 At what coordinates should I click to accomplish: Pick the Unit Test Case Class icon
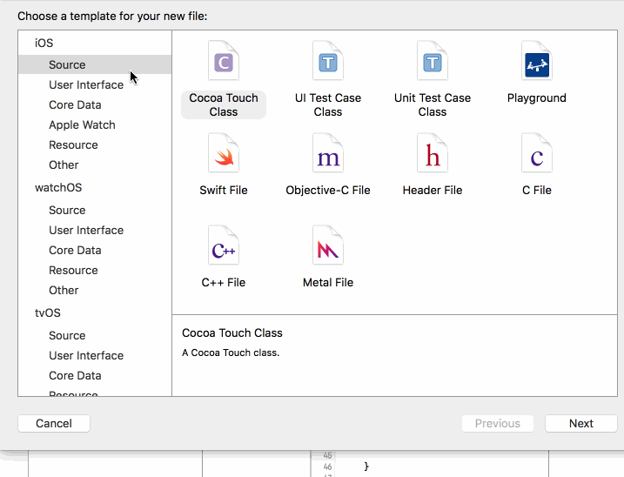click(433, 62)
